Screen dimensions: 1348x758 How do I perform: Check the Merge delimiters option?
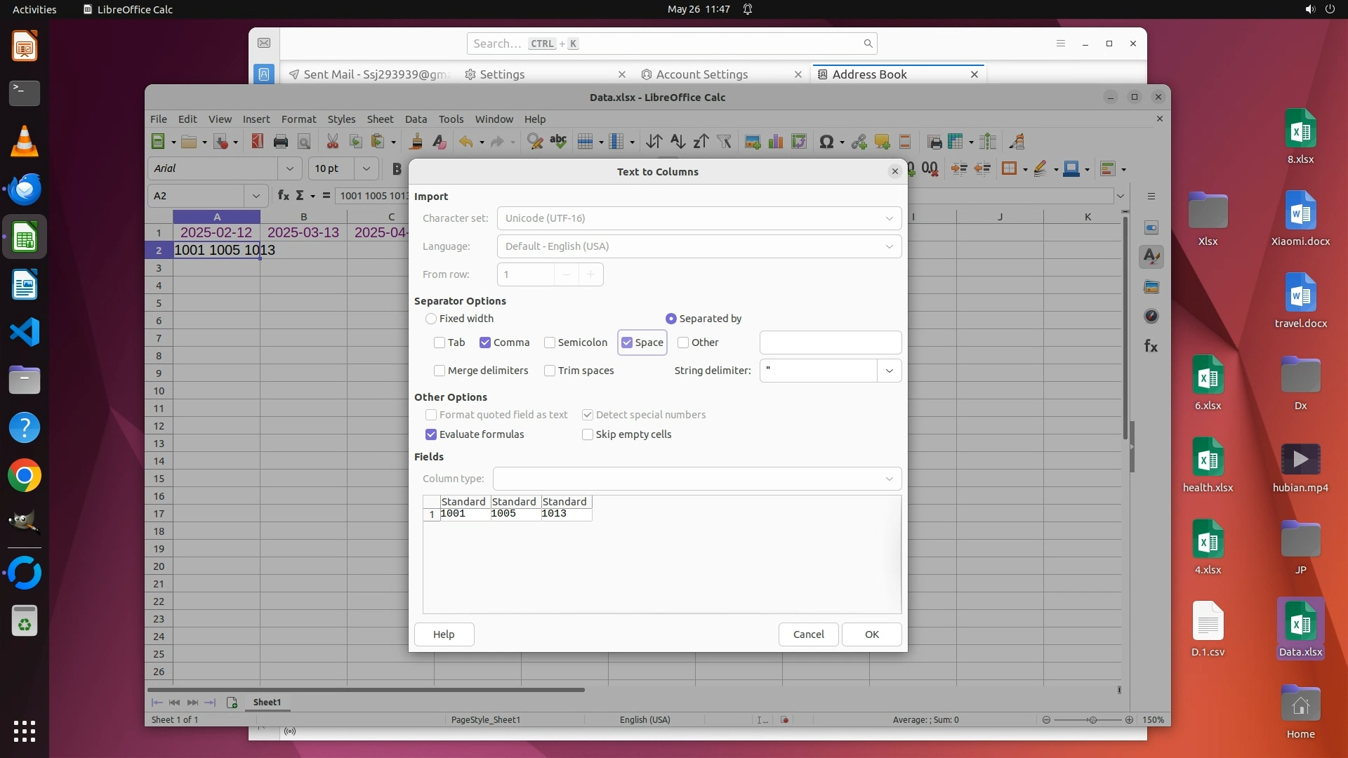coord(440,371)
